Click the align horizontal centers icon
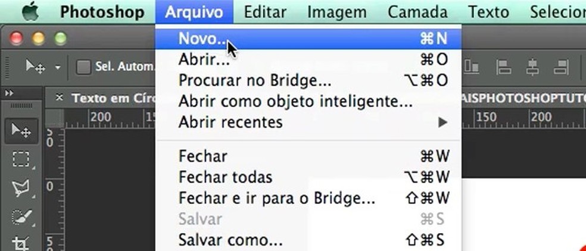Screen dimensions: 586x251 pyautogui.click(x=532, y=67)
